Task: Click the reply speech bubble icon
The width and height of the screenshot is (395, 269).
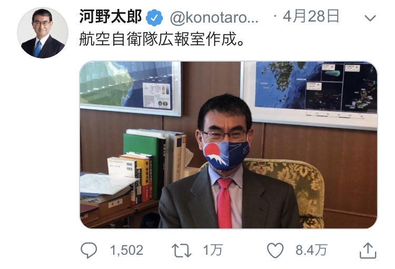Action: 88,250
